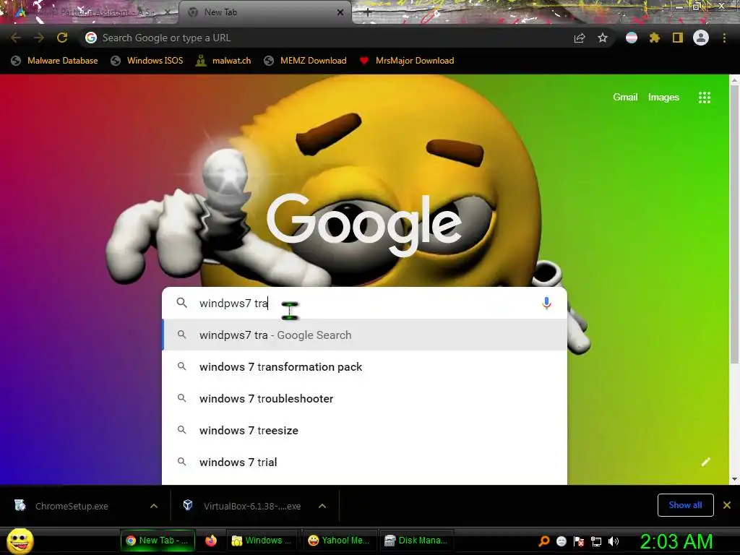Open the Windows ISOS bookmark
The image size is (740, 555).
(x=147, y=61)
